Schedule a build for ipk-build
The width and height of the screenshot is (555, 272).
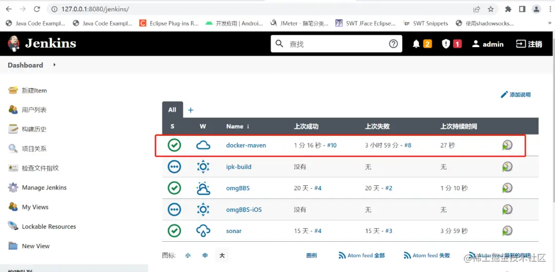[x=507, y=166]
